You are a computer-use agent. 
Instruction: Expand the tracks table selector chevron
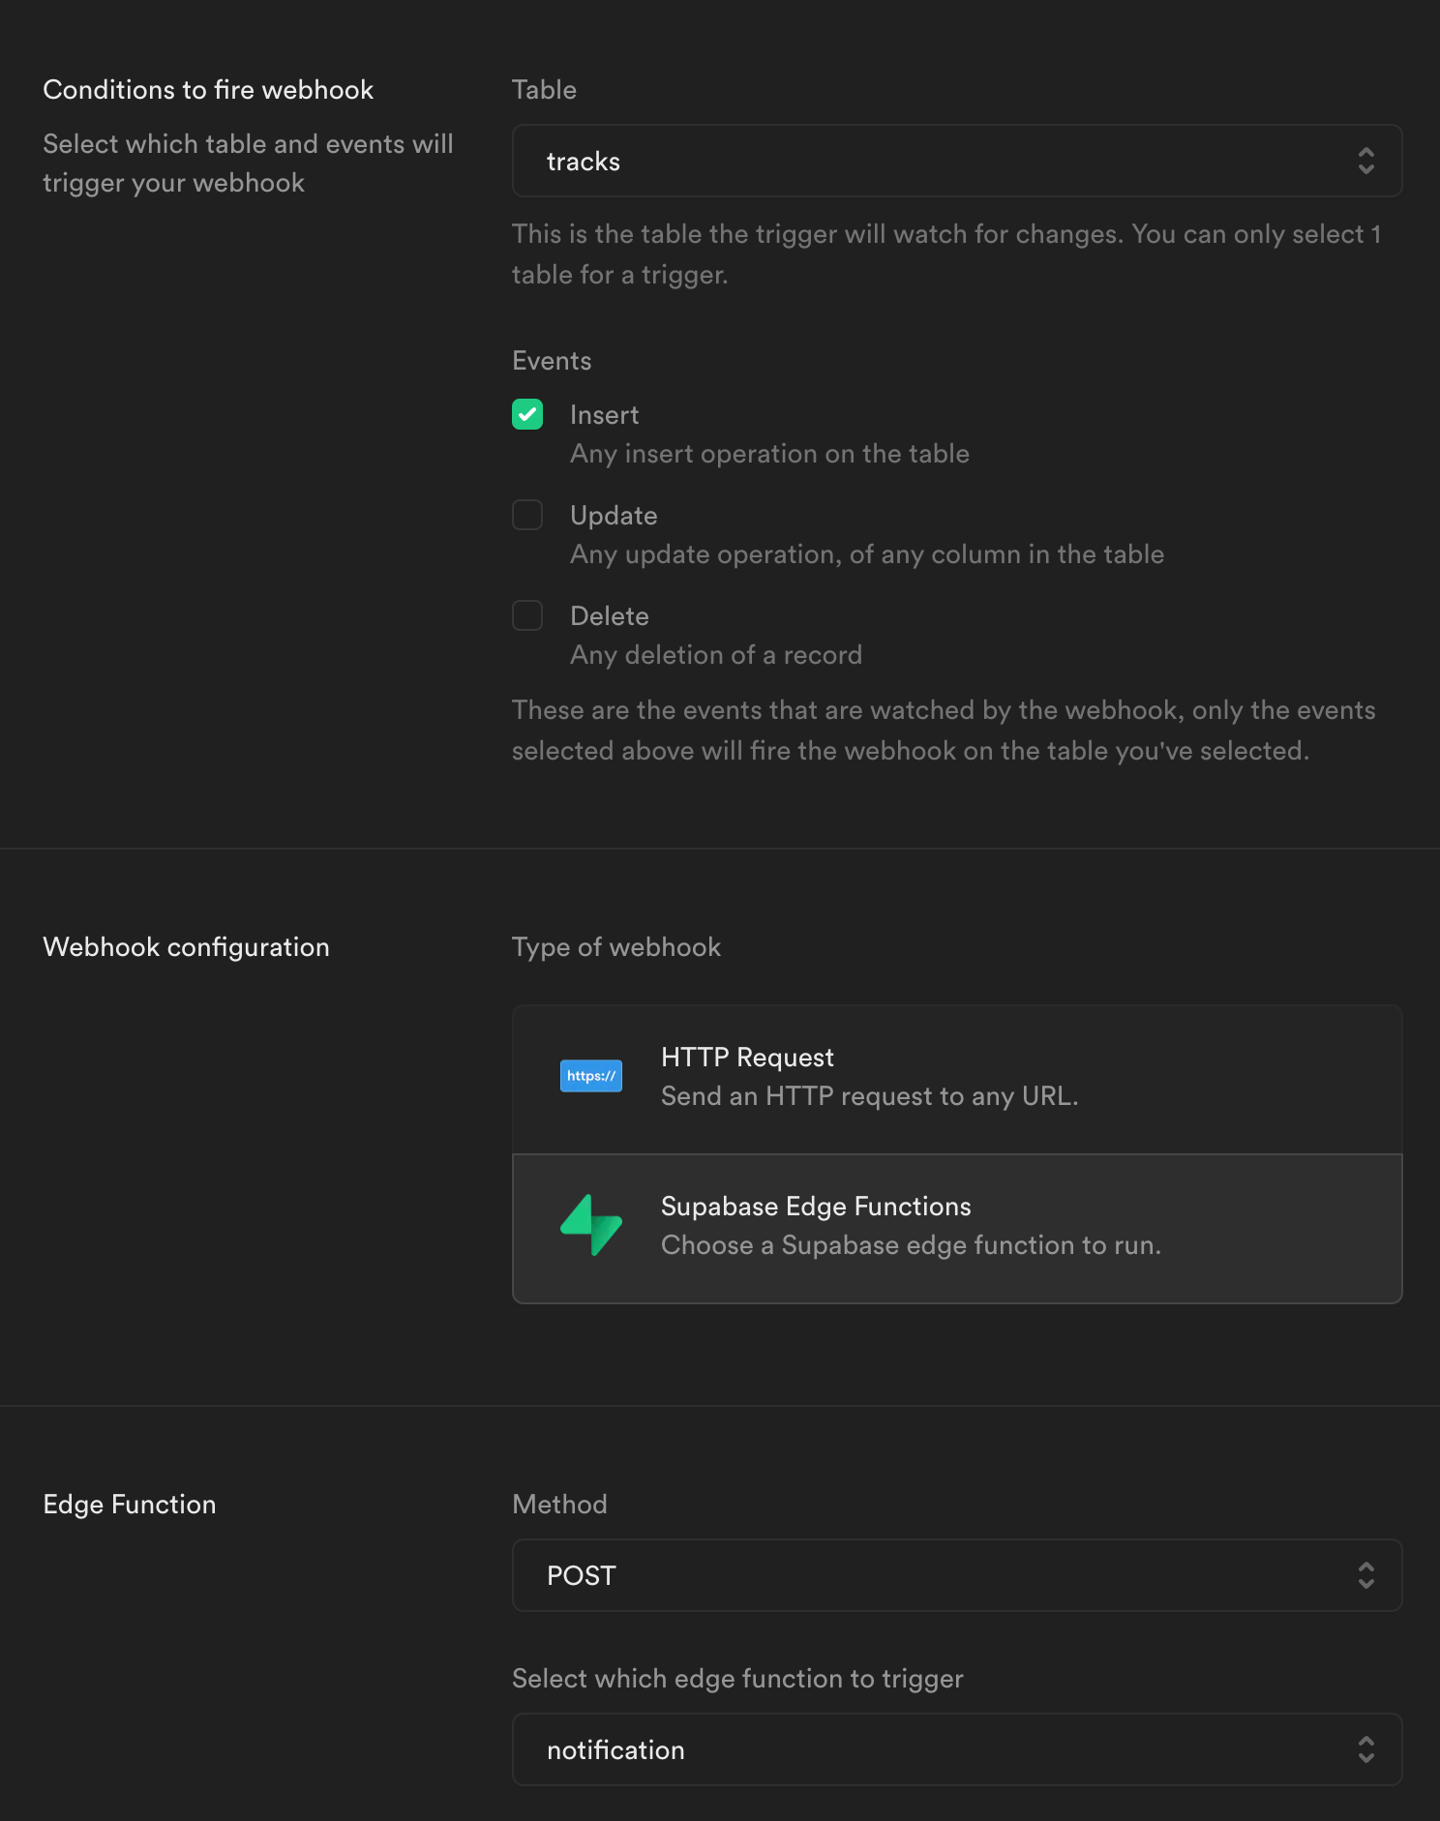1365,162
